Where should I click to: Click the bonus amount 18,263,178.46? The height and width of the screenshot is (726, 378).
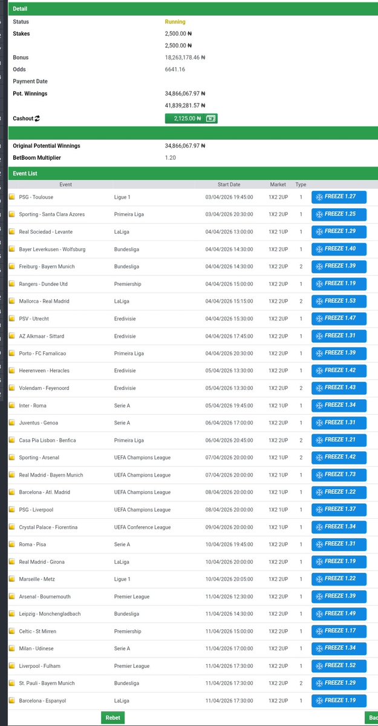(185, 58)
